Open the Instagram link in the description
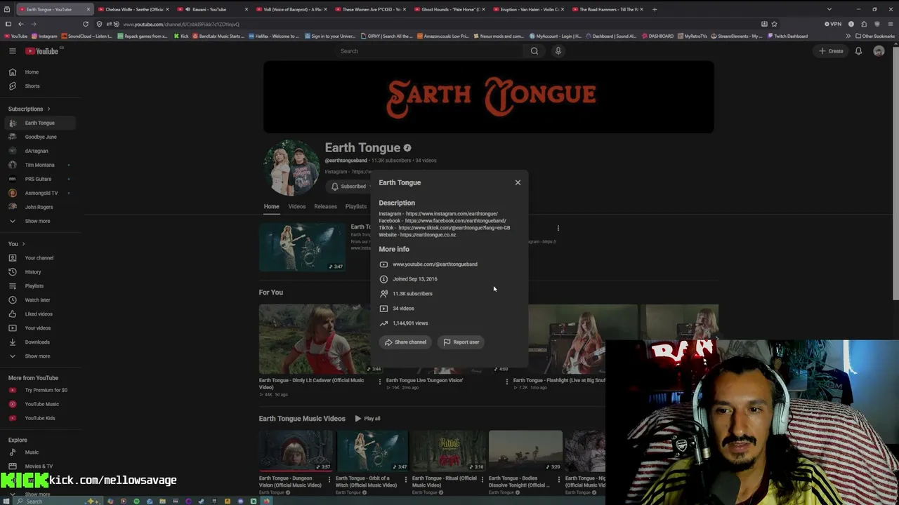 [x=452, y=214]
